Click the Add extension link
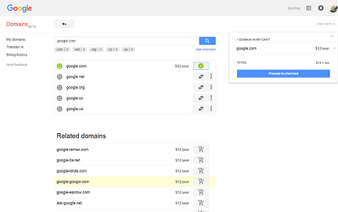Viewport: 338px width, 212px height. pyautogui.click(x=206, y=50)
